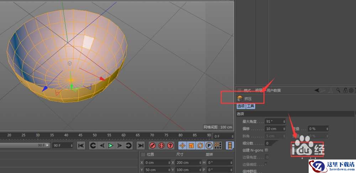Toggle the parameter keyframe P icon

(209, 146)
